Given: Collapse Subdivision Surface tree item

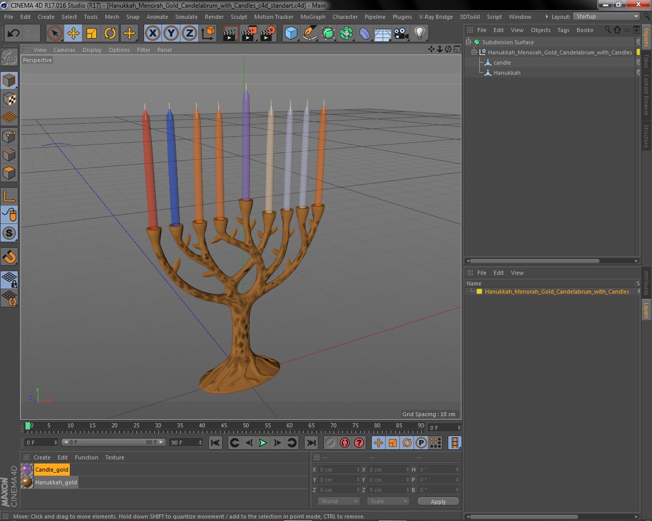Looking at the screenshot, I should click(x=469, y=42).
